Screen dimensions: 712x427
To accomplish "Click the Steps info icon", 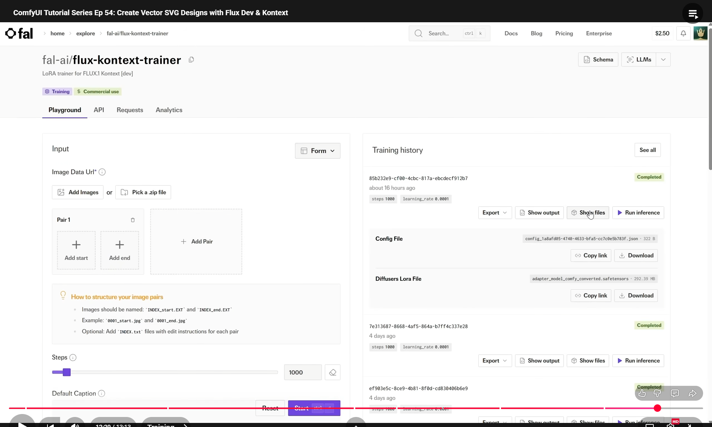I will 73,358.
